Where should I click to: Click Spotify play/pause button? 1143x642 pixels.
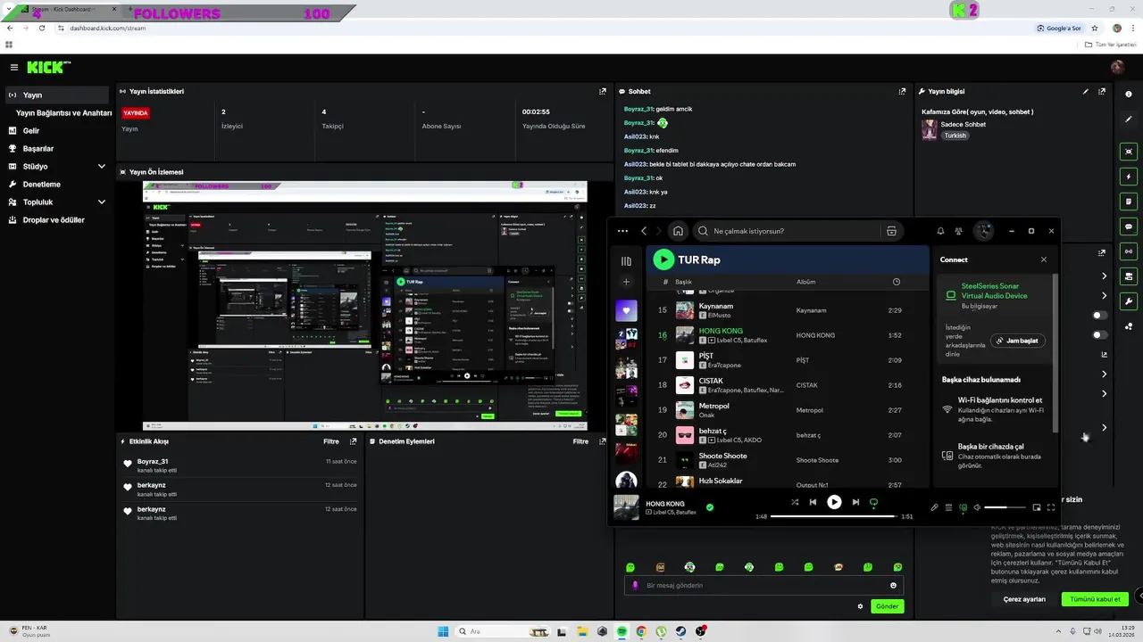point(834,502)
